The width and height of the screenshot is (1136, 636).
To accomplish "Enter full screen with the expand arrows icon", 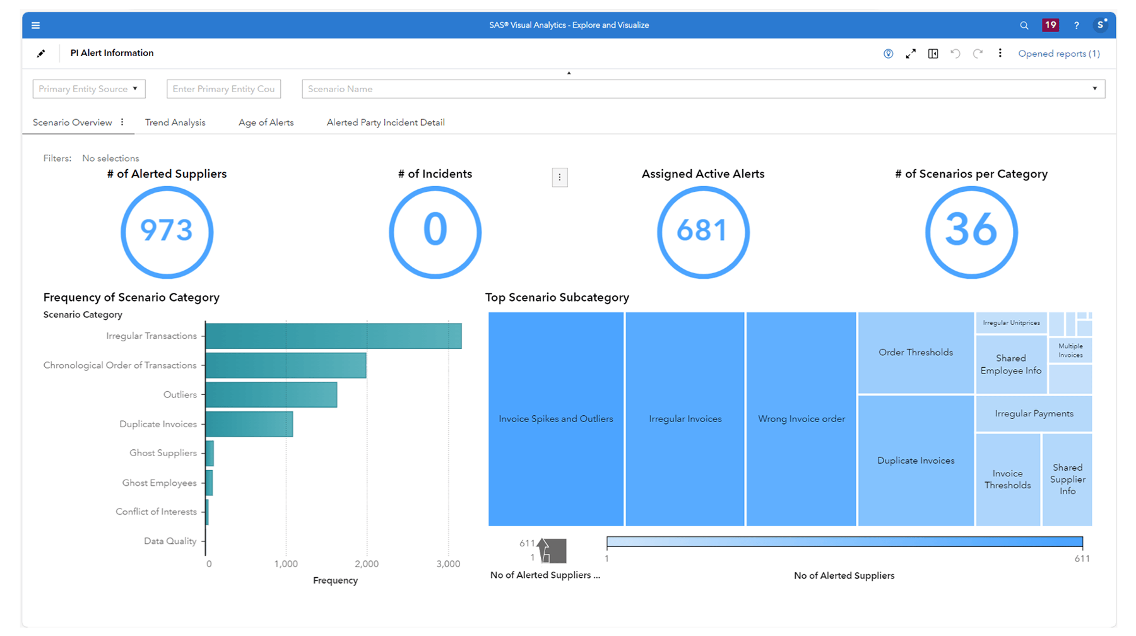I will point(910,54).
